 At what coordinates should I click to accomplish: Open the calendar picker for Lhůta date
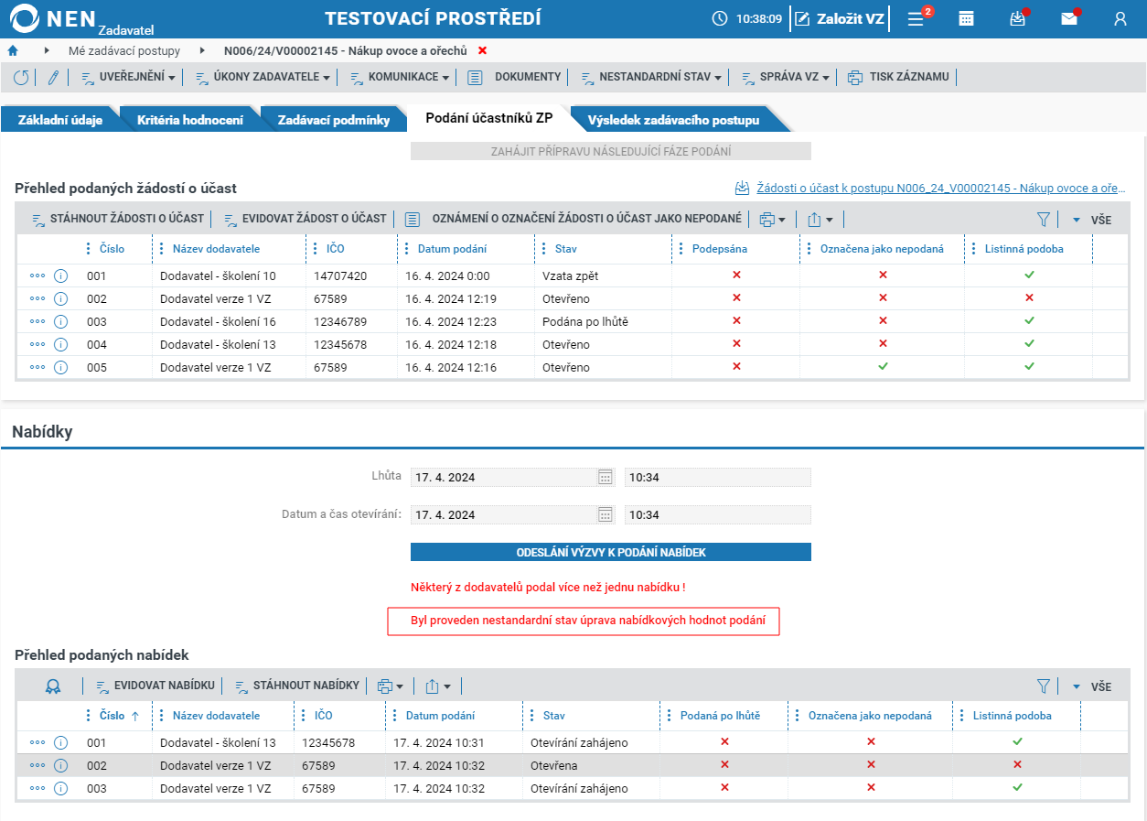click(606, 477)
